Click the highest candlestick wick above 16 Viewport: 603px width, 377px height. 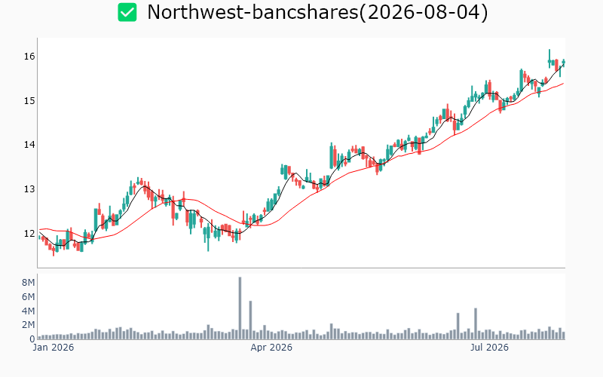(549, 54)
